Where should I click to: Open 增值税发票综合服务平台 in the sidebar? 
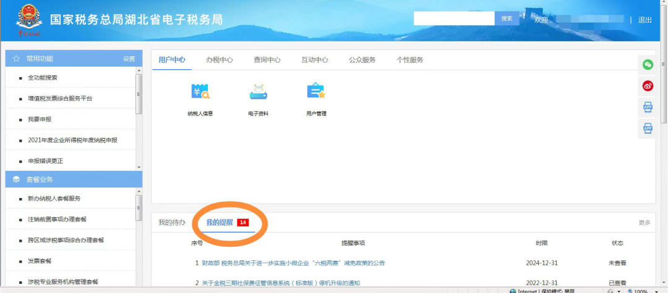(60, 99)
